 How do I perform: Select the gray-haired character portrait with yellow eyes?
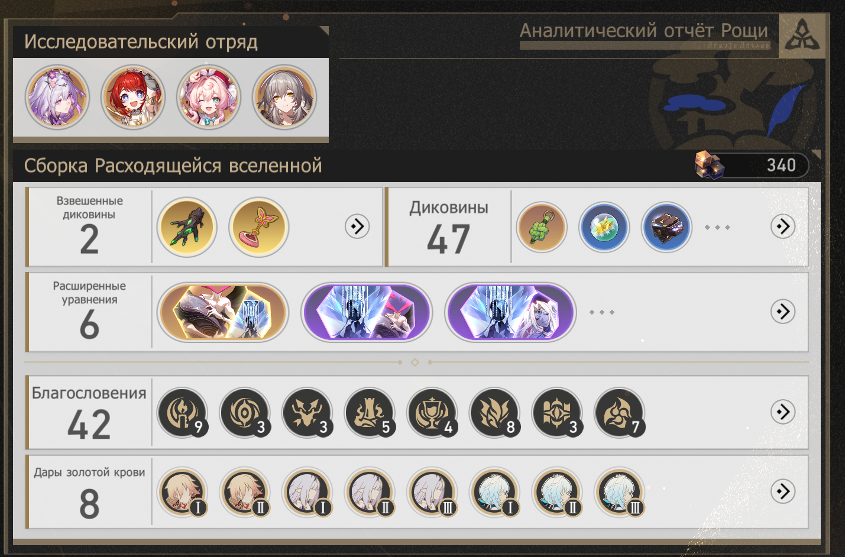point(284,97)
